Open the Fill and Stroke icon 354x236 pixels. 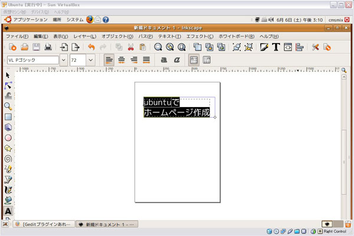point(264,47)
